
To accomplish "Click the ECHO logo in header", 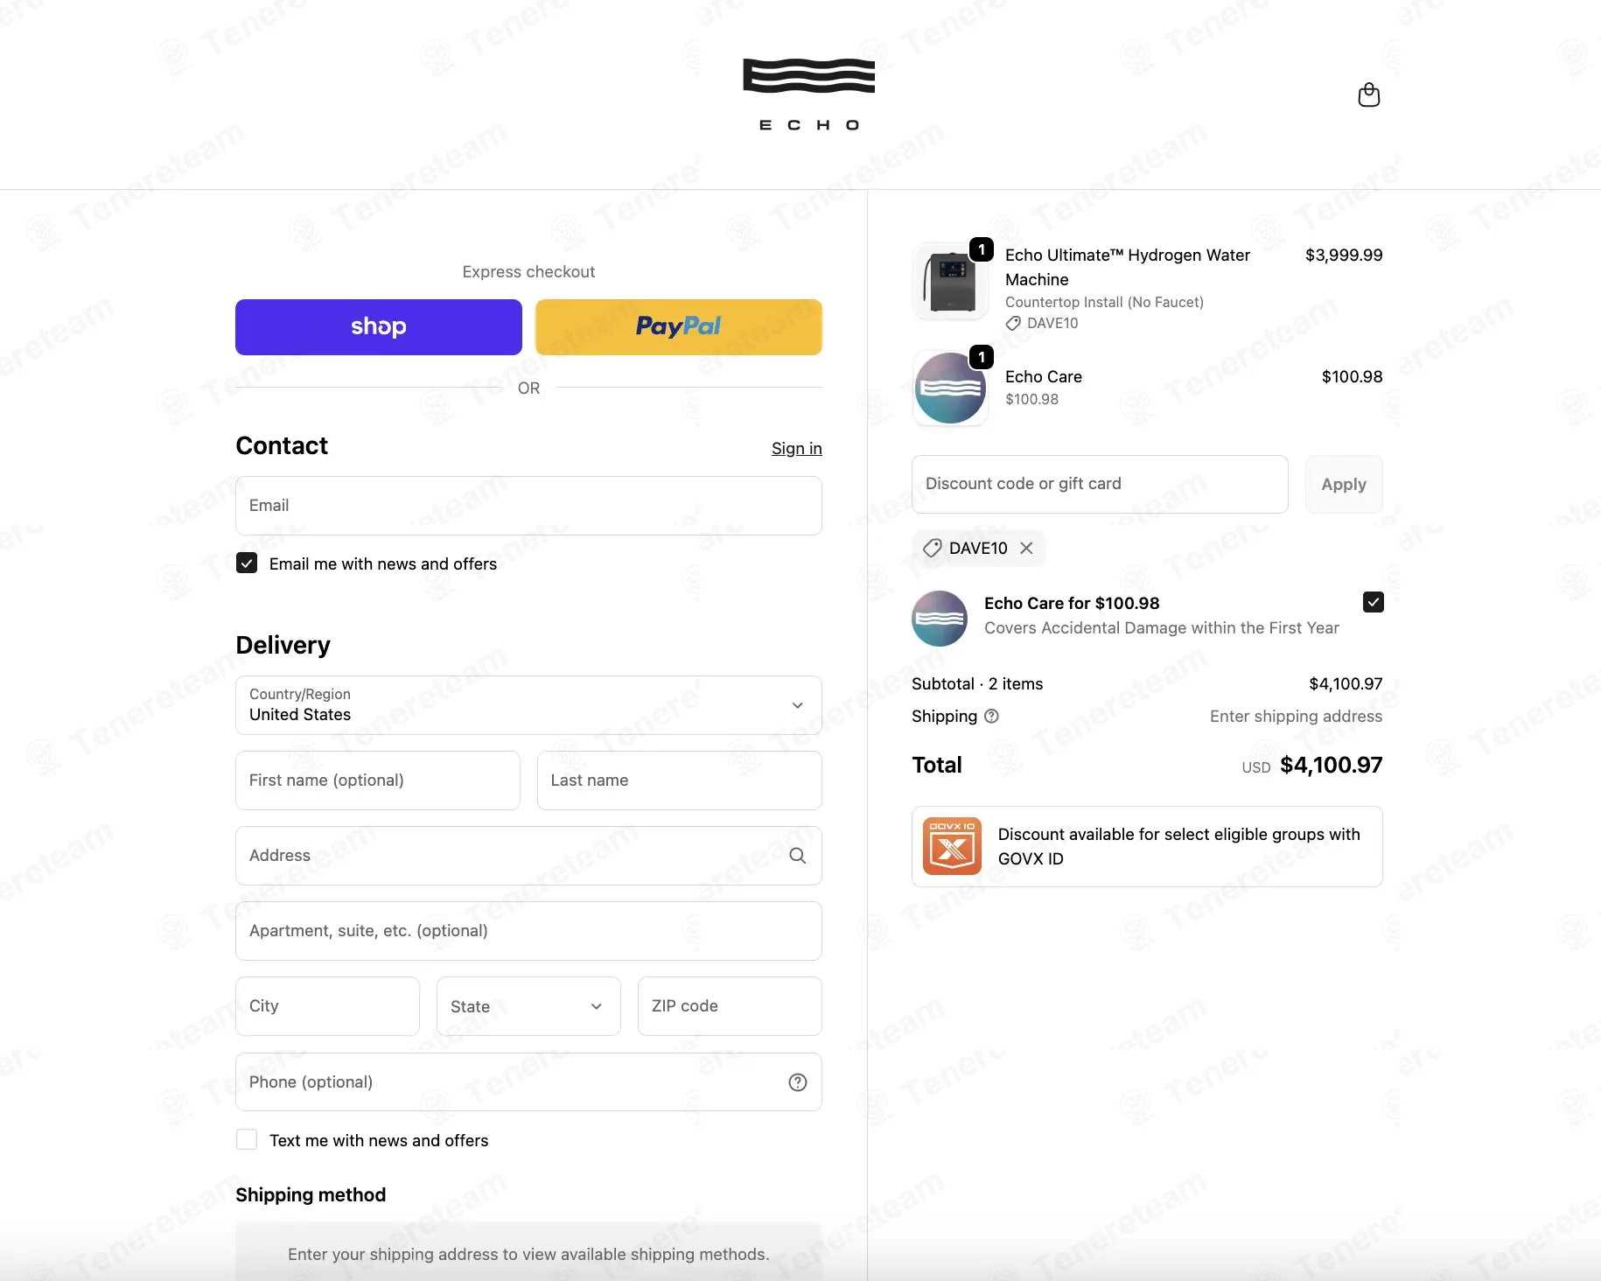I will click(x=809, y=94).
